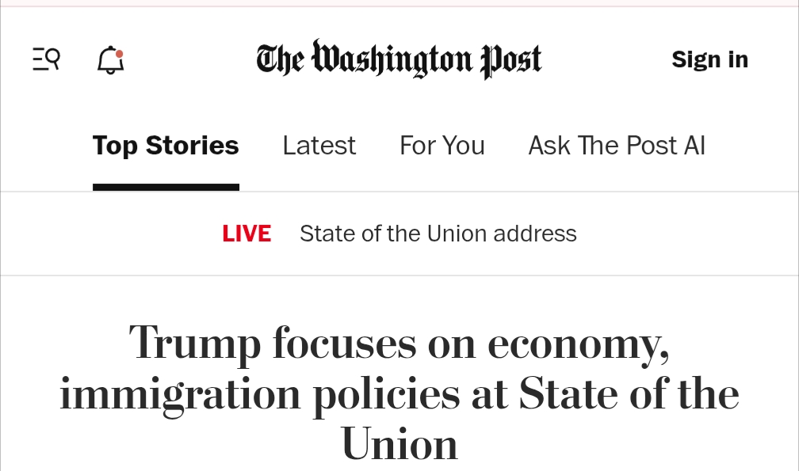Go to Ask The Post AI tab
This screenshot has width=799, height=471.
[x=616, y=146]
